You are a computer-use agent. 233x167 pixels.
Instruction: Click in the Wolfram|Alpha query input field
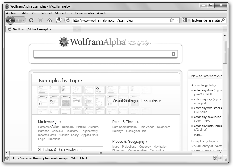tap(102, 54)
